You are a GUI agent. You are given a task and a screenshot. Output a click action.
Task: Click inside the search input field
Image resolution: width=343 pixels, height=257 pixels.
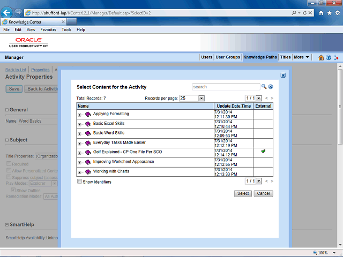point(226,87)
